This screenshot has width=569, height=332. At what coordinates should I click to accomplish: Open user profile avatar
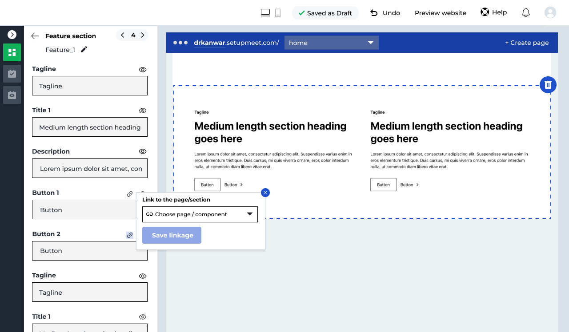tap(550, 12)
